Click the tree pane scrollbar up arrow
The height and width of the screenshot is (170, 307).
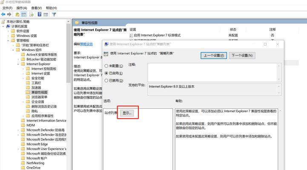click(68, 22)
